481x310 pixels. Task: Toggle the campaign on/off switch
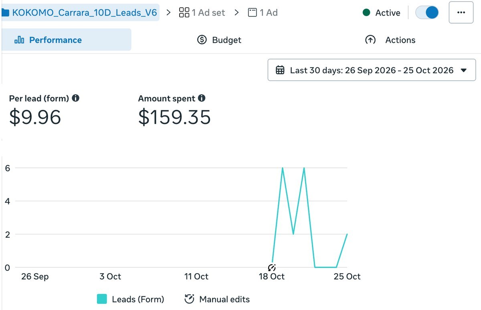(x=427, y=12)
